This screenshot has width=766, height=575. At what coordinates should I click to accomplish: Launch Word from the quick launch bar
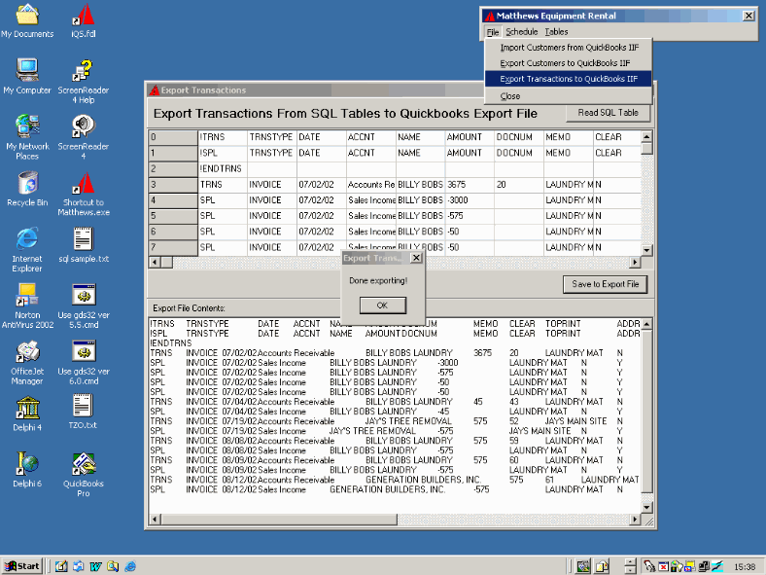click(x=95, y=566)
